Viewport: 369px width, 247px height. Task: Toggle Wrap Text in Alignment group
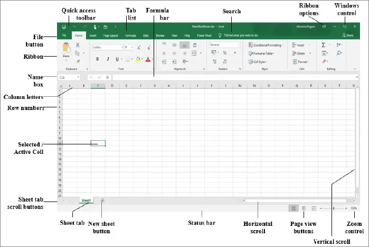pos(195,45)
